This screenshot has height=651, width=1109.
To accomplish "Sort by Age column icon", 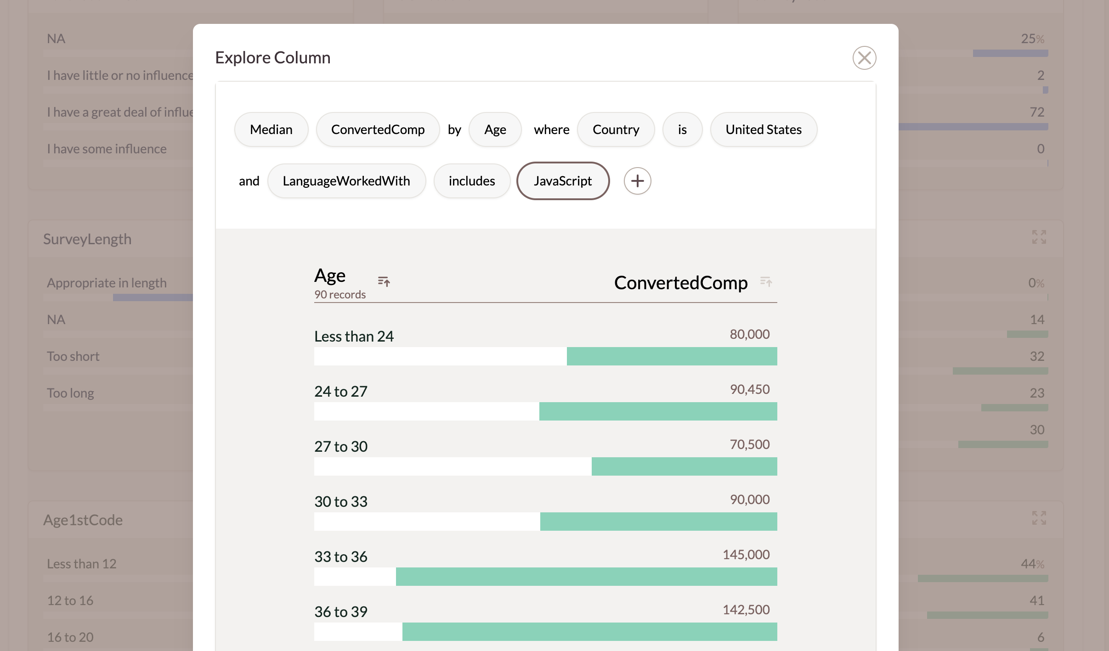I will pyautogui.click(x=384, y=281).
